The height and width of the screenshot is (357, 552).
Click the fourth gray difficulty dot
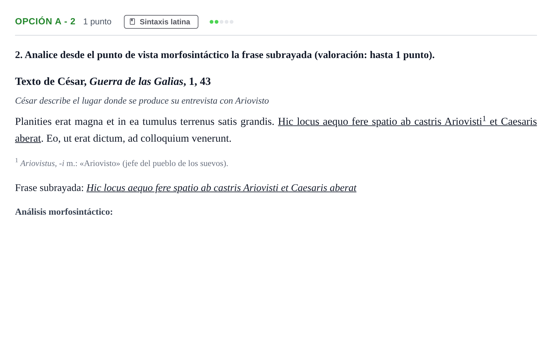tap(227, 22)
